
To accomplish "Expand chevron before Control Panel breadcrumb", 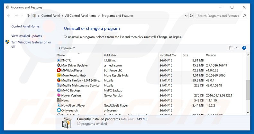I will [x=39, y=16].
